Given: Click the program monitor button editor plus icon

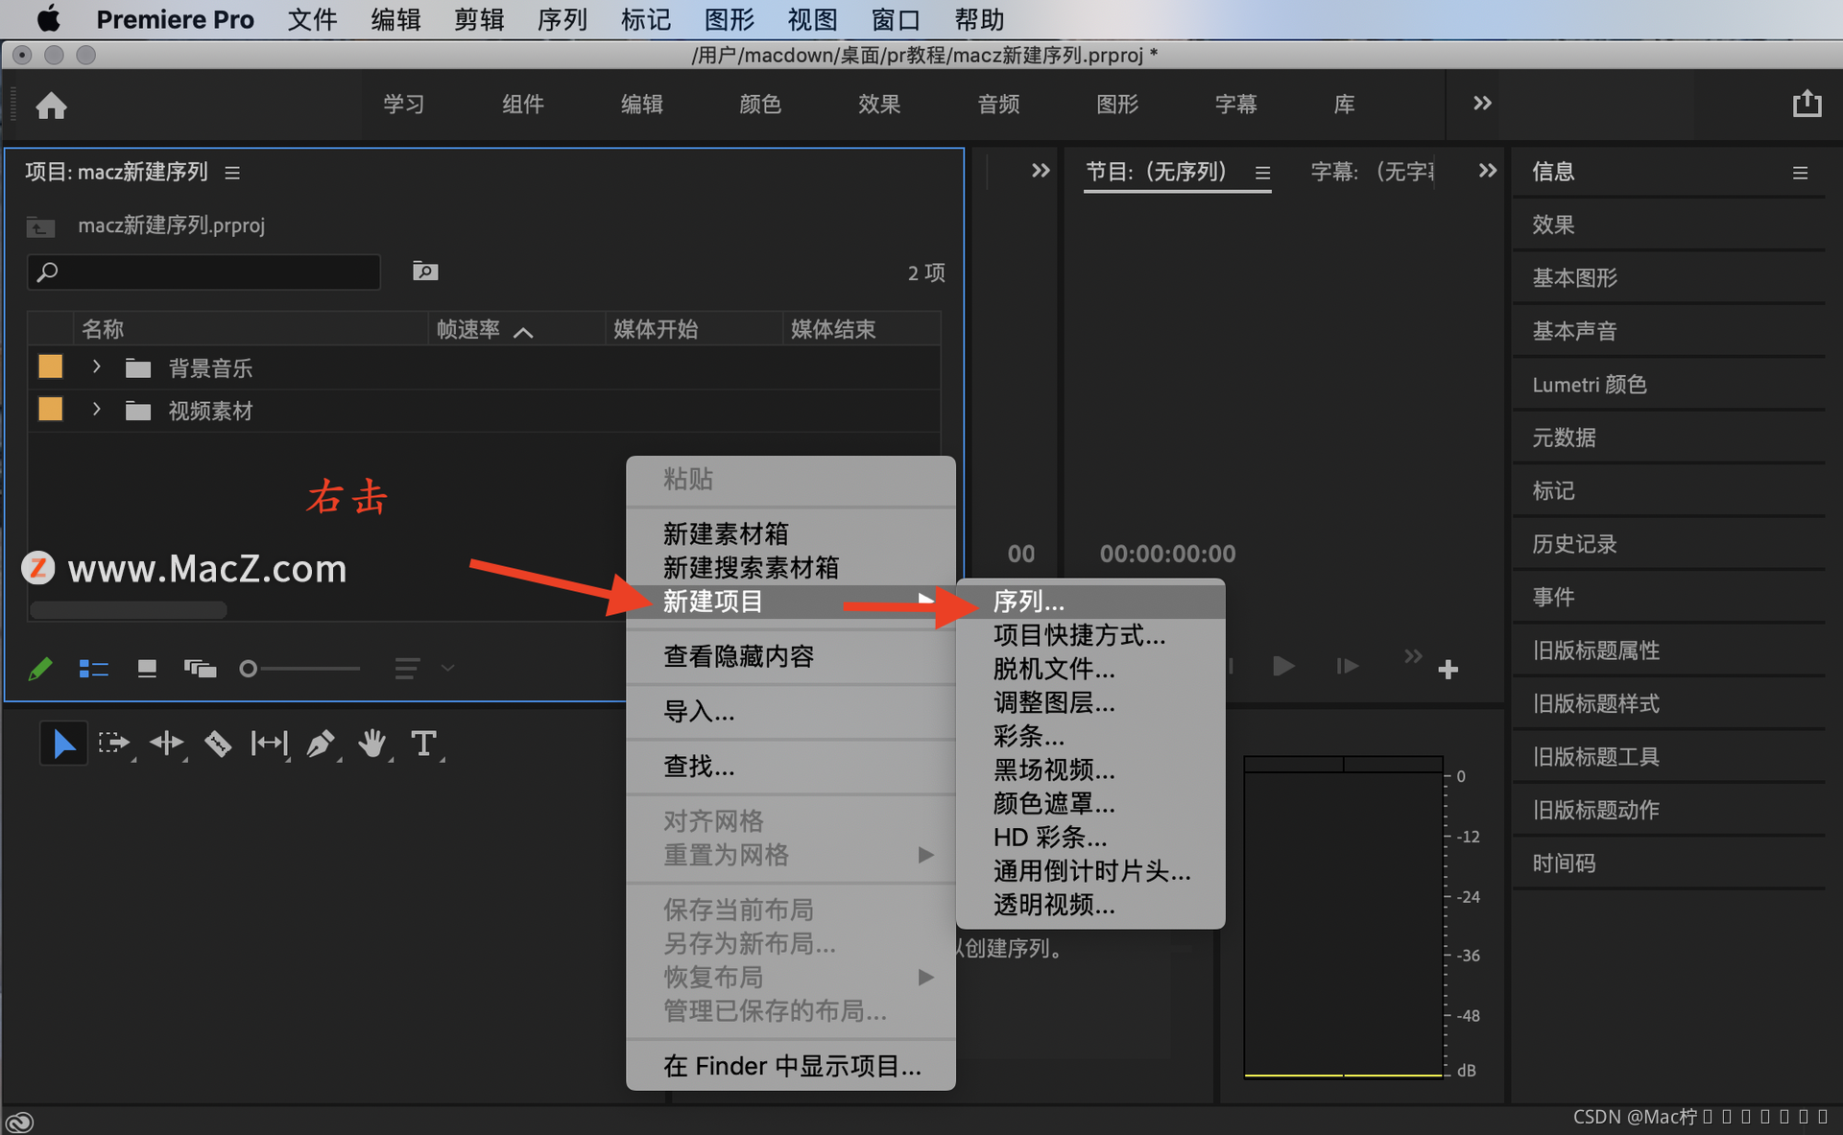Looking at the screenshot, I should [x=1448, y=670].
